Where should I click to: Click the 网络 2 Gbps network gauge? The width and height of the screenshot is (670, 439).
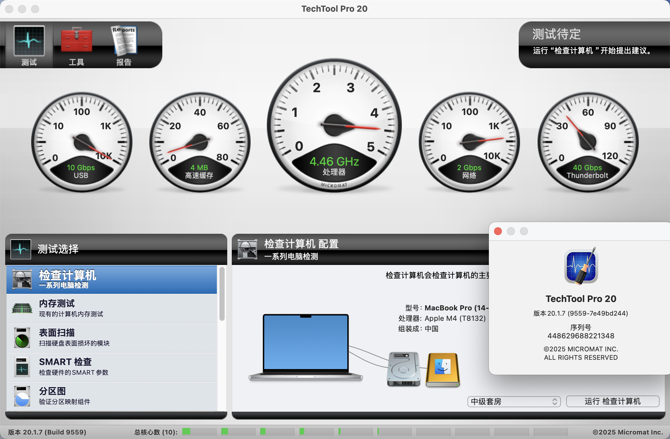click(x=469, y=142)
